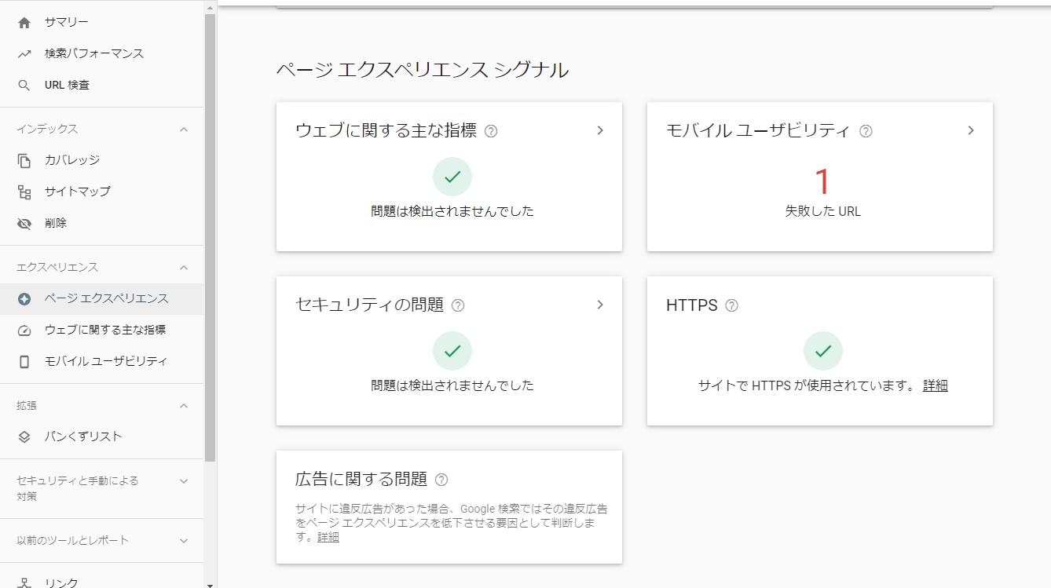Click green checkmark in HTTPS card
This screenshot has width=1051, height=588.
823,351
